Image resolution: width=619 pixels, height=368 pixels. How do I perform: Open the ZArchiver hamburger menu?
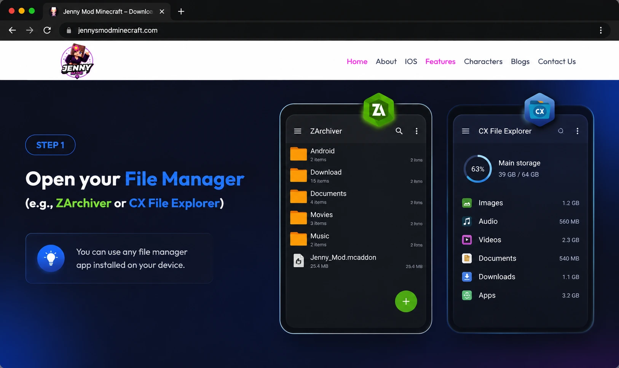pyautogui.click(x=298, y=131)
